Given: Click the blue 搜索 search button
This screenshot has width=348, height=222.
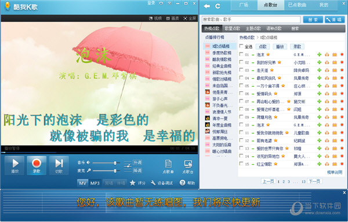Looking at the screenshot, I should (x=313, y=20).
